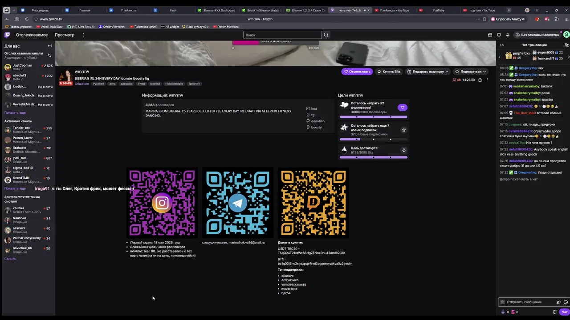Click the Bits goal progress bar

pos(374,157)
